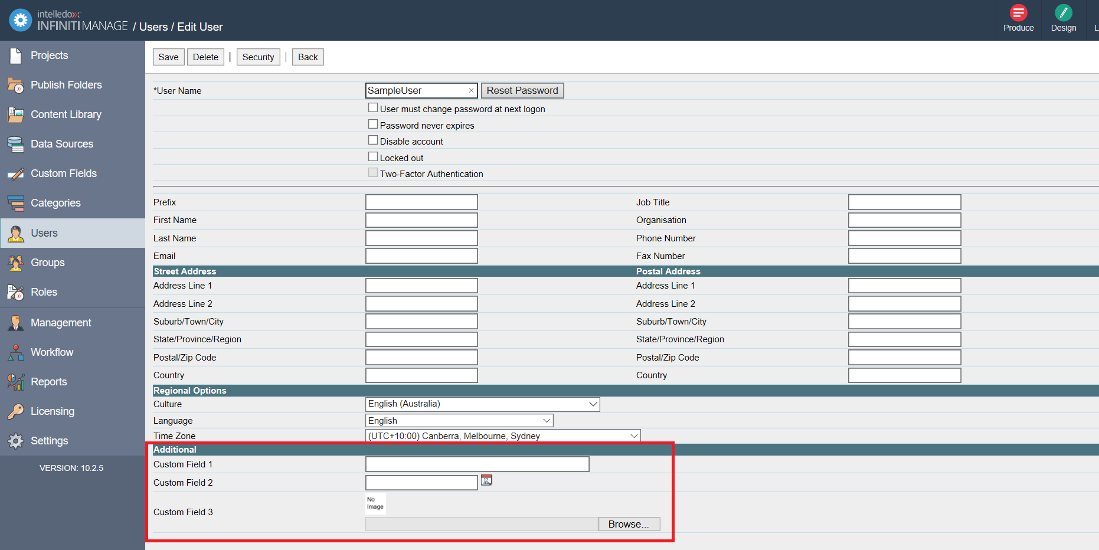The height and width of the screenshot is (550, 1099).
Task: Tick the Disable account checkbox
Action: 373,140
